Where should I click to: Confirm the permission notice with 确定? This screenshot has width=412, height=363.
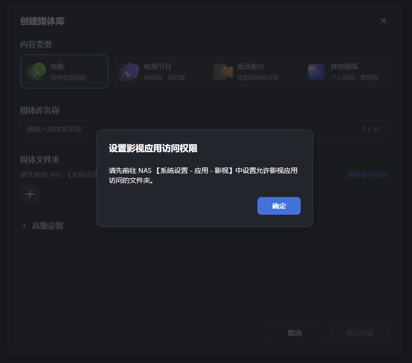tap(279, 206)
